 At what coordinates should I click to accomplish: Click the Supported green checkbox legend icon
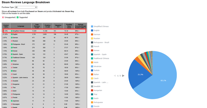[x=17, y=17]
